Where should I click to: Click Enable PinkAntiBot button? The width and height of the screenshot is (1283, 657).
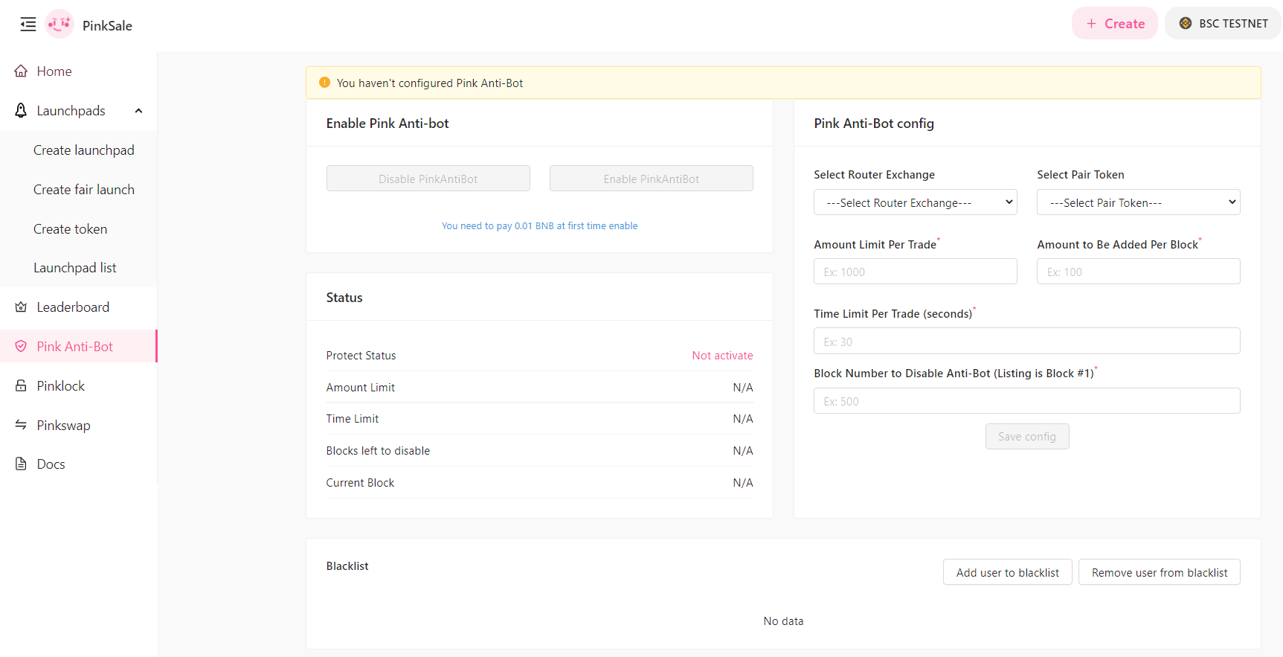(651, 179)
